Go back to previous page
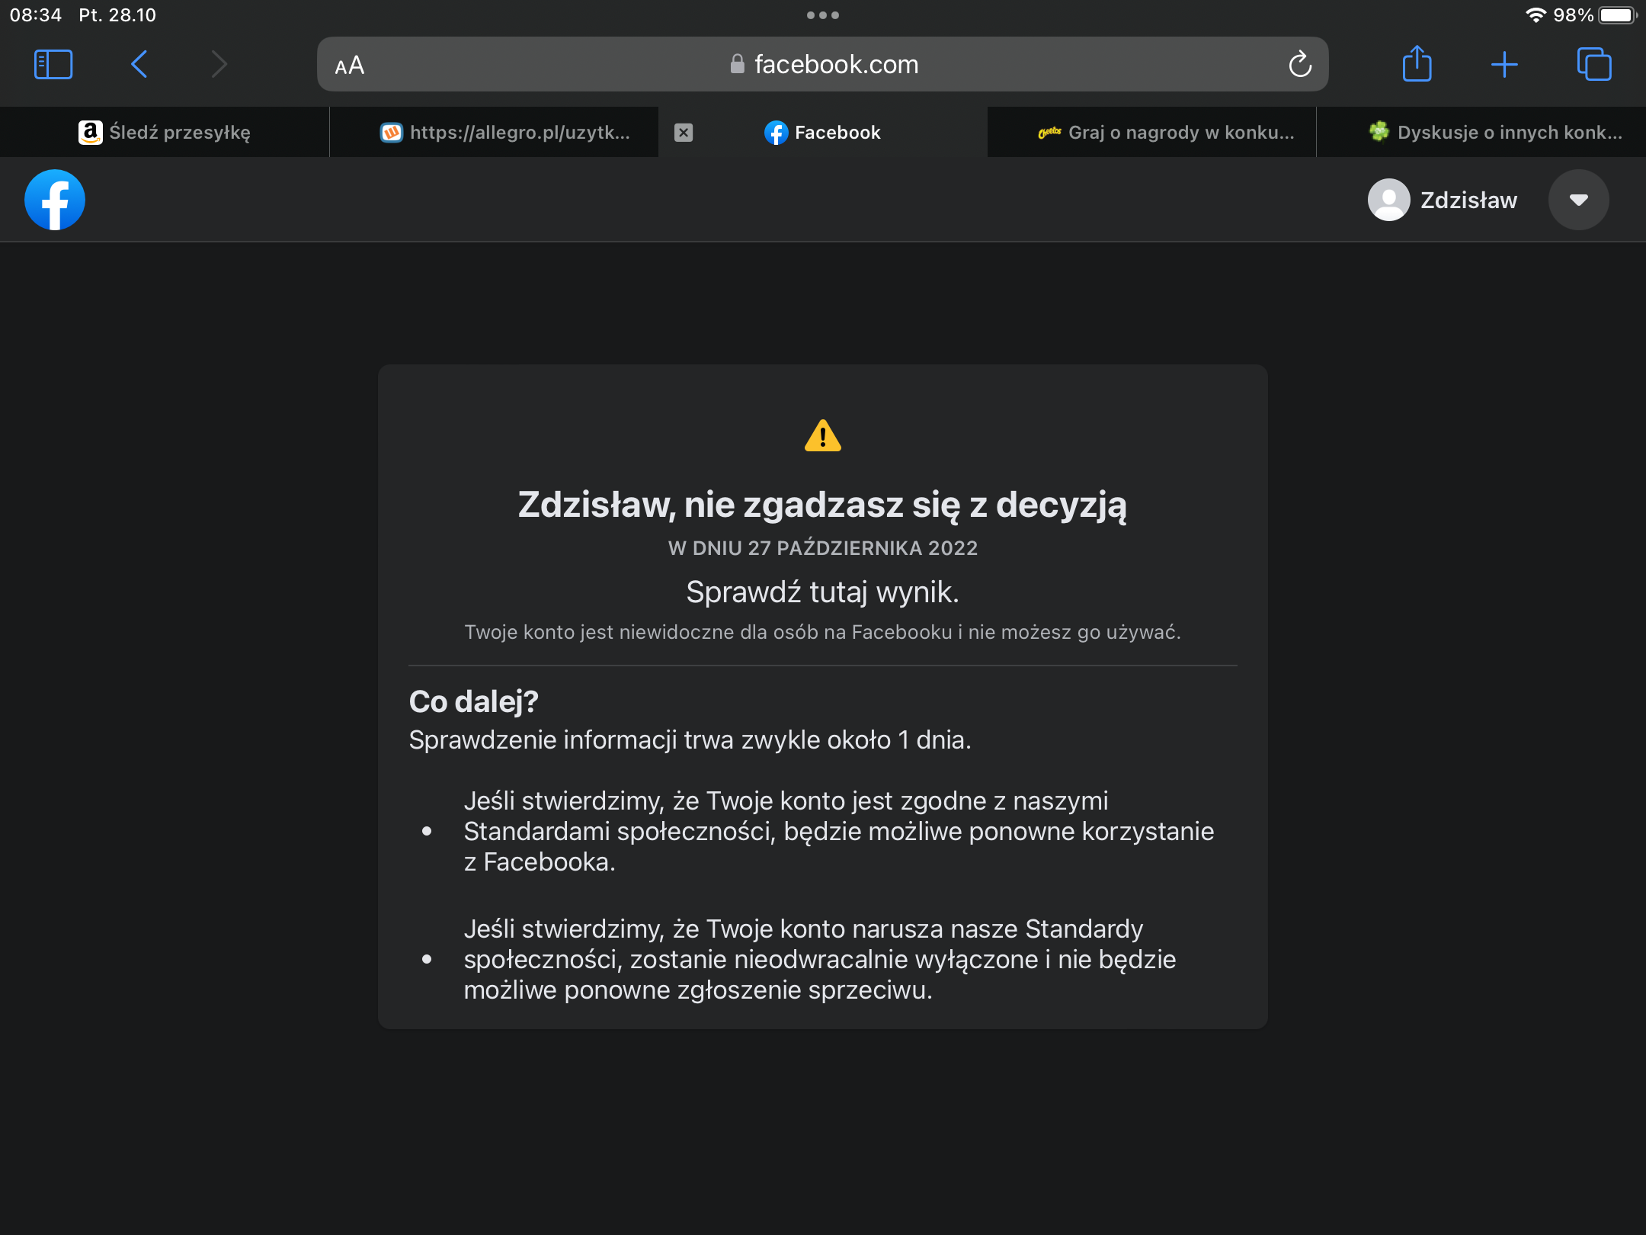 139,65
